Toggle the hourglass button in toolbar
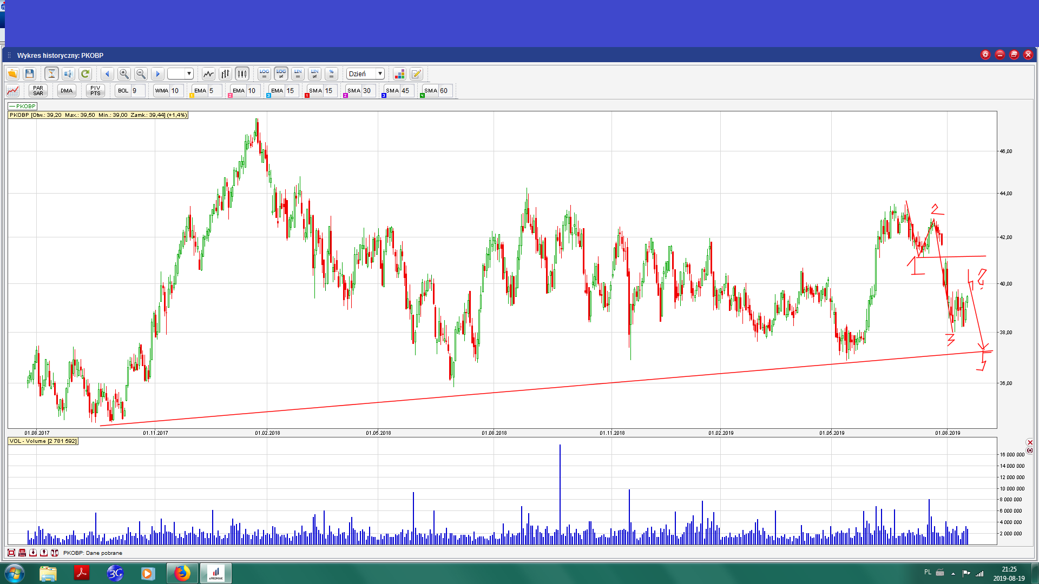The image size is (1039, 584). click(51, 74)
